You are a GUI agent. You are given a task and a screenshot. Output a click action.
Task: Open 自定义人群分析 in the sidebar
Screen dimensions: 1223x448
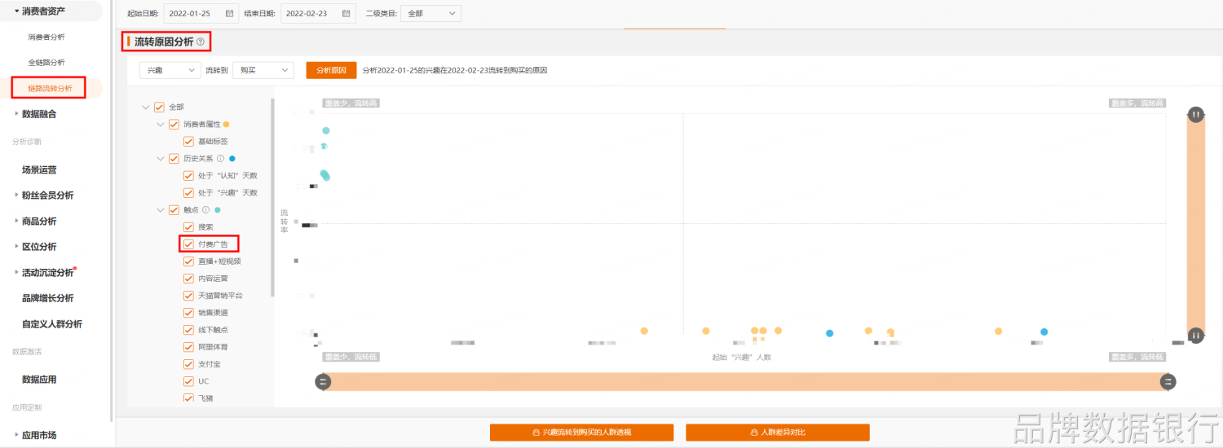(x=52, y=324)
